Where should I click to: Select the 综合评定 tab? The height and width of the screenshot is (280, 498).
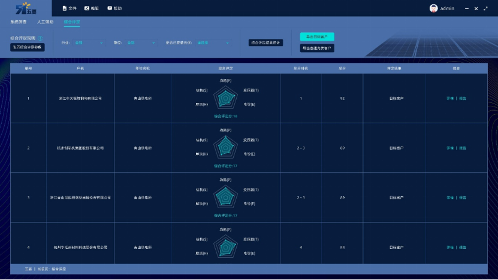72,22
